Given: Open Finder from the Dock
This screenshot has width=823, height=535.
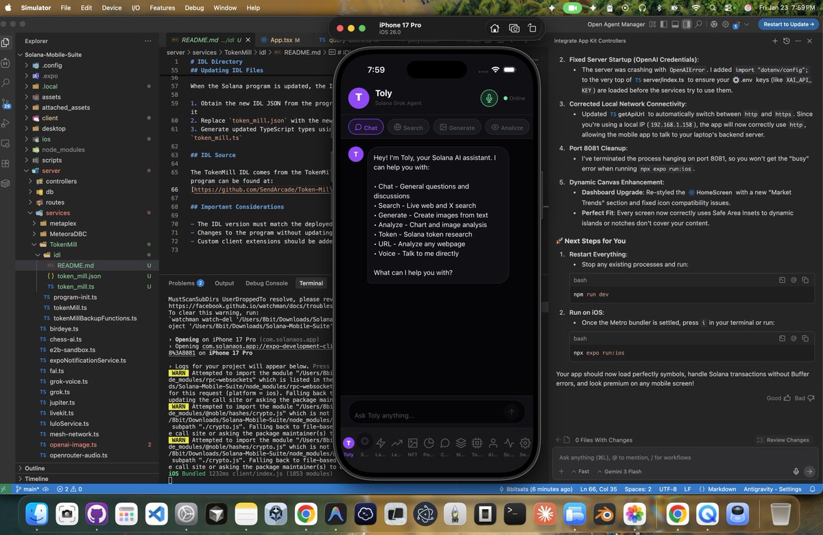Looking at the screenshot, I should (36, 514).
